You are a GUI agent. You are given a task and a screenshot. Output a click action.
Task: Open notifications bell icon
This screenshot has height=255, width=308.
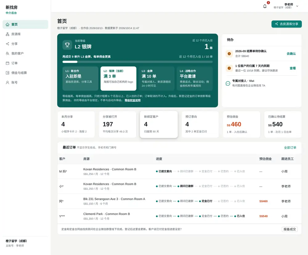click(265, 6)
